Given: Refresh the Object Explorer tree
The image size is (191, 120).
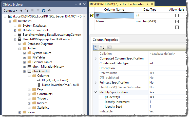Looking at the screenshot, I should (43, 11).
